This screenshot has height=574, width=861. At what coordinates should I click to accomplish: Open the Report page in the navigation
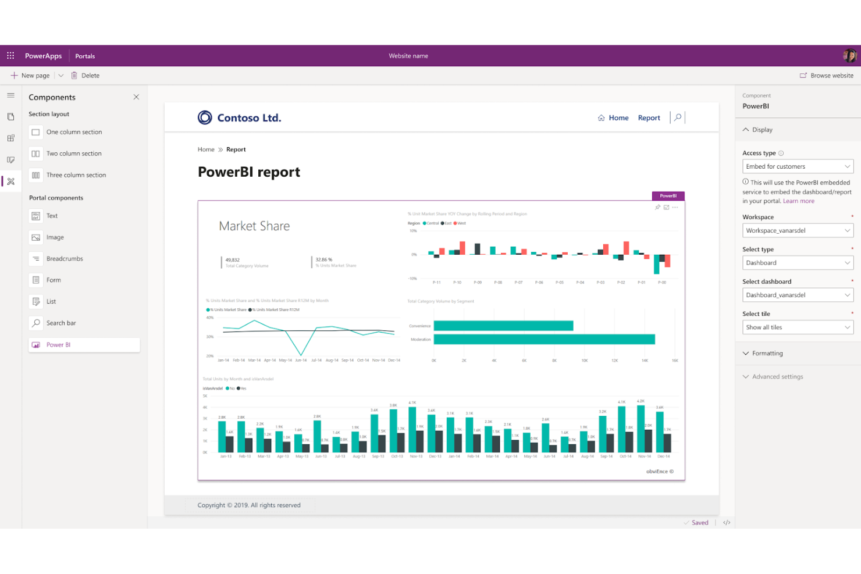(x=649, y=117)
